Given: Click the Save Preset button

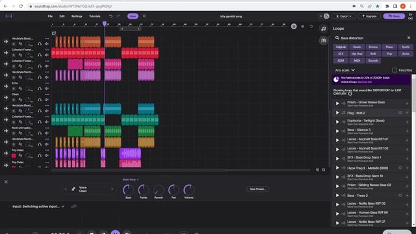Looking at the screenshot, I should tap(257, 189).
